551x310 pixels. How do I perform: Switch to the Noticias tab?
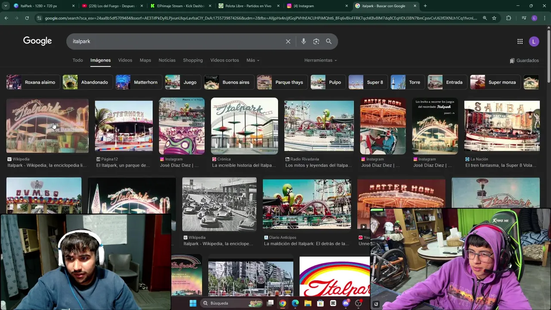point(167,60)
